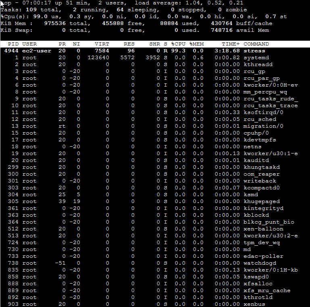Select the cpuhp/0 process
The height and width of the screenshot is (307, 310).
coord(256,133)
